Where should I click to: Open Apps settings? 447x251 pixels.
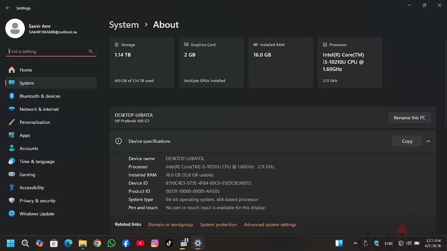(51, 135)
